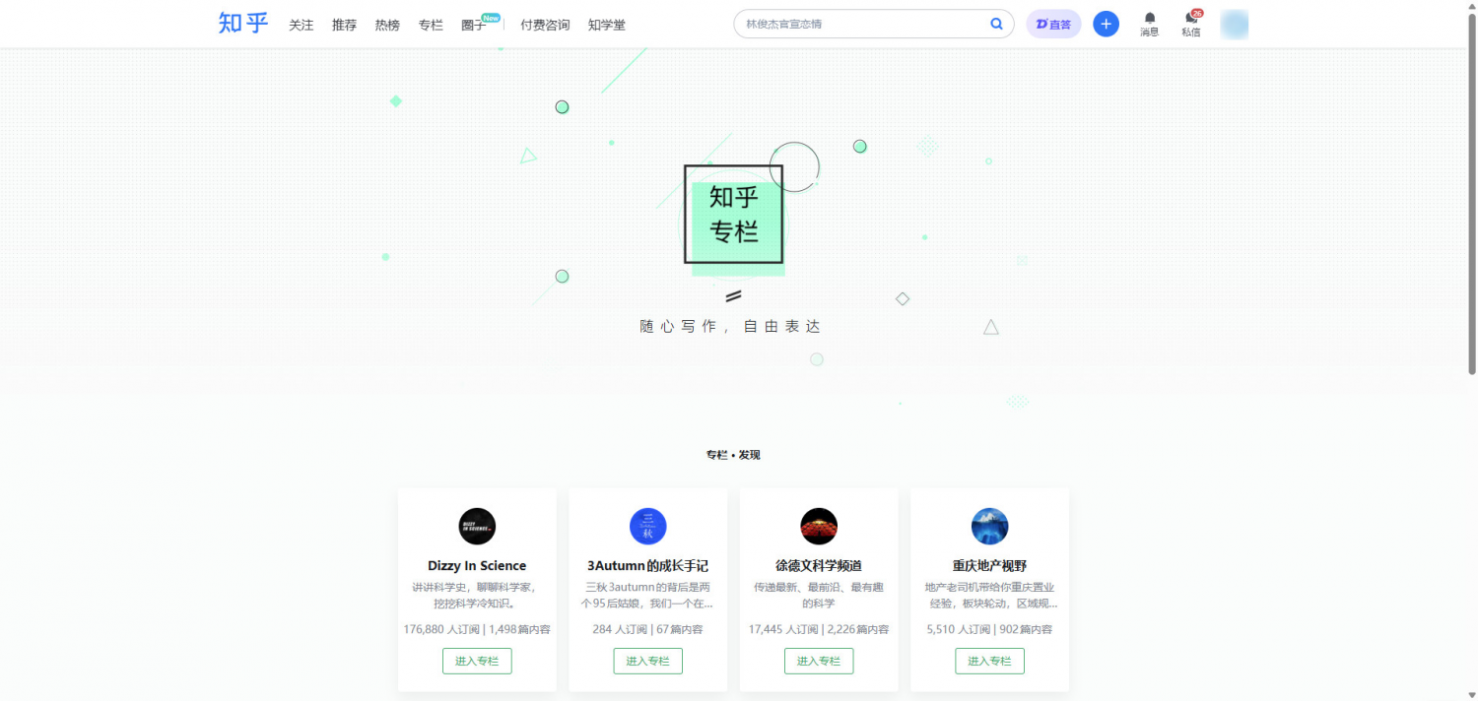
Task: Click the search magnifier icon
Action: tap(997, 24)
